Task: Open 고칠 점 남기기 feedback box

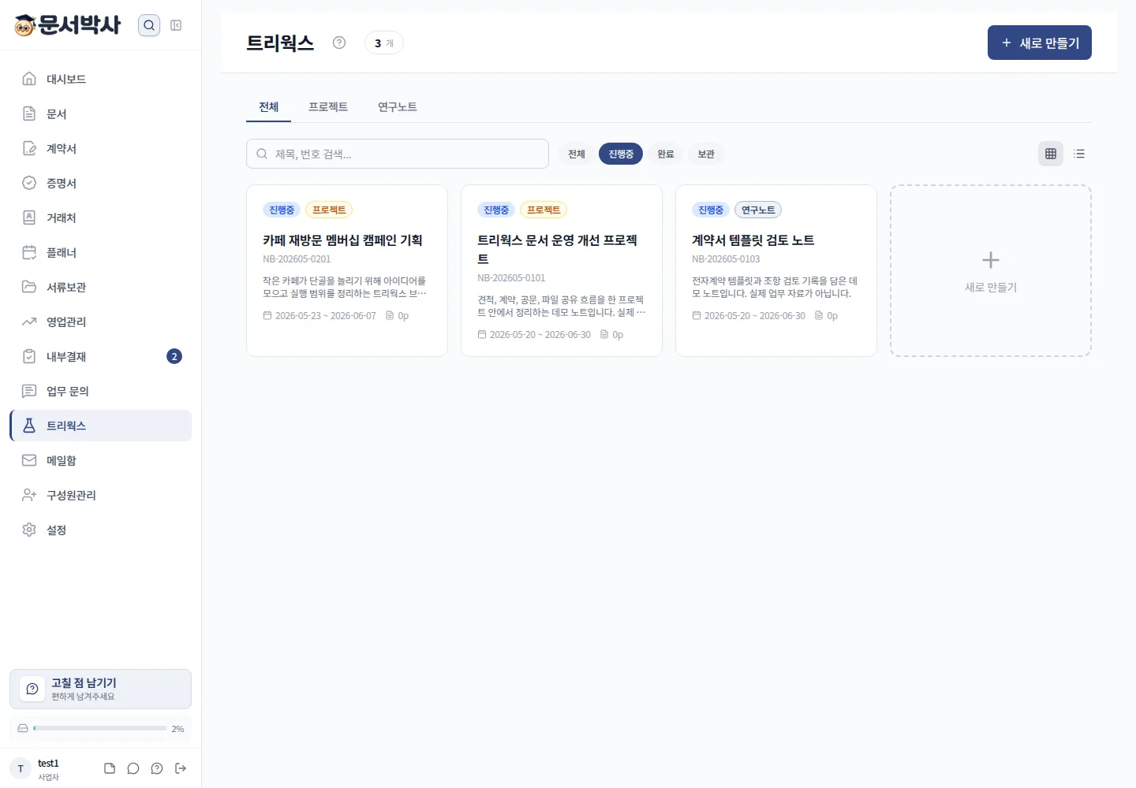Action: [x=101, y=689]
